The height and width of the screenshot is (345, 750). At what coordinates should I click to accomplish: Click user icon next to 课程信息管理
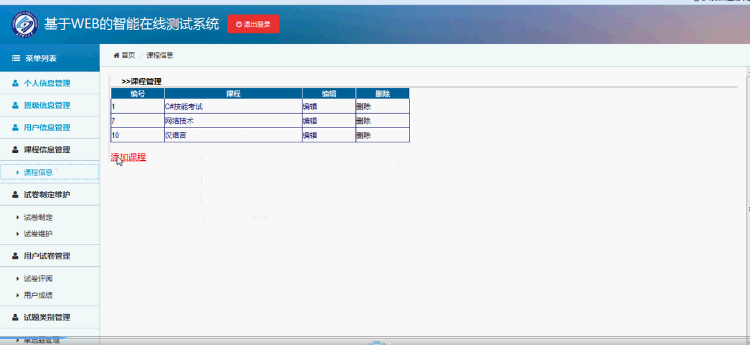coord(15,150)
